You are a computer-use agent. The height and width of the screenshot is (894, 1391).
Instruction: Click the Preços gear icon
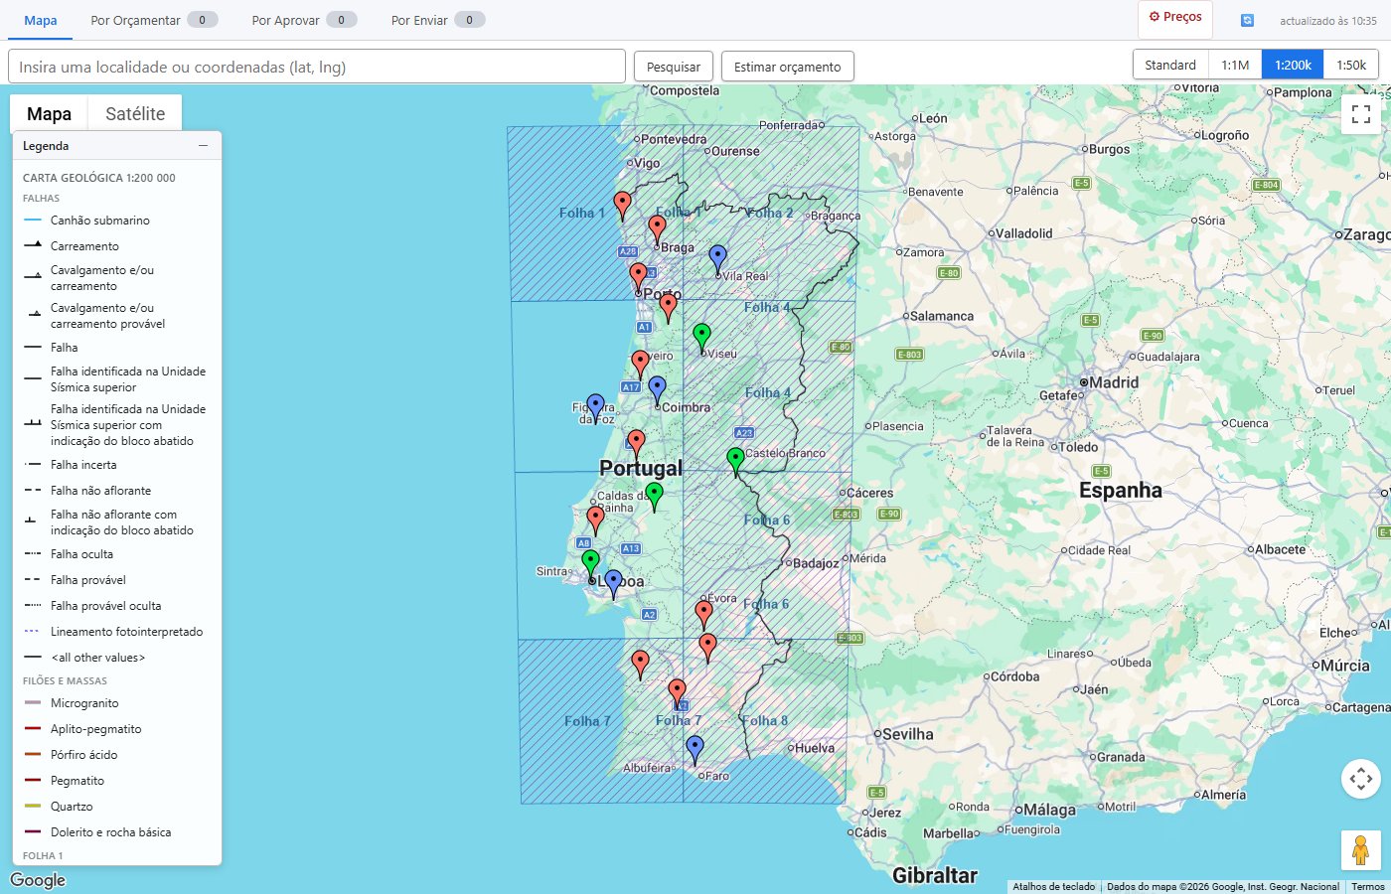click(1155, 17)
